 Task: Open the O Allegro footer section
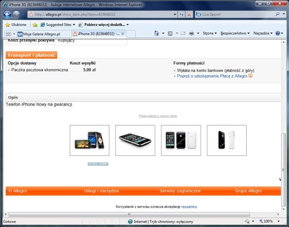coord(18,191)
